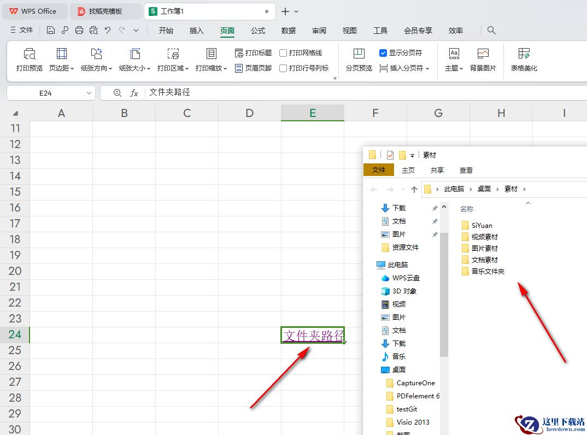Expand the Name Box dropdown arrow
Screen dimensions: 587x435
[89, 93]
